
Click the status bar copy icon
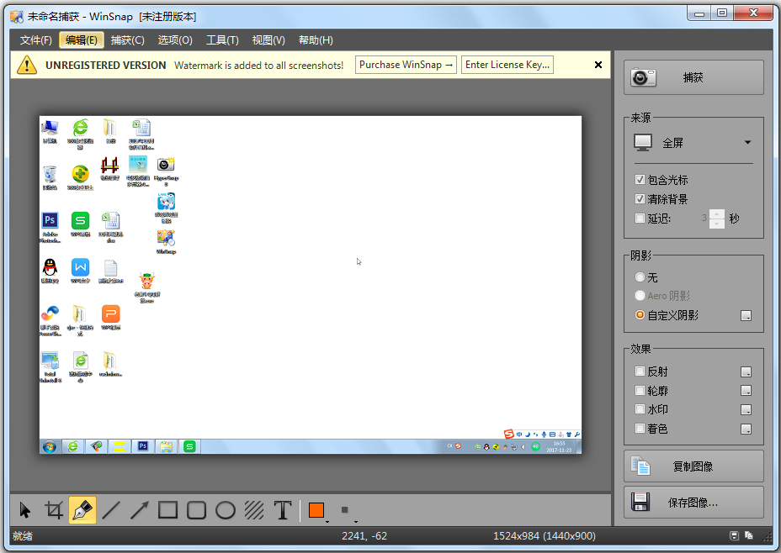(x=749, y=535)
